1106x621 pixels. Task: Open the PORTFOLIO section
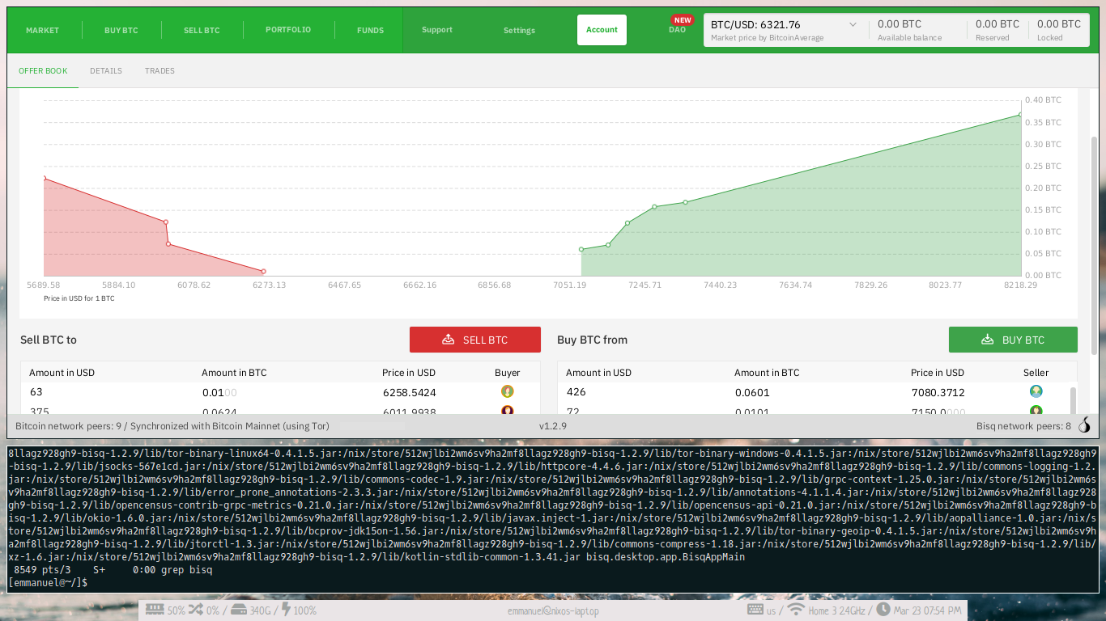click(x=288, y=29)
